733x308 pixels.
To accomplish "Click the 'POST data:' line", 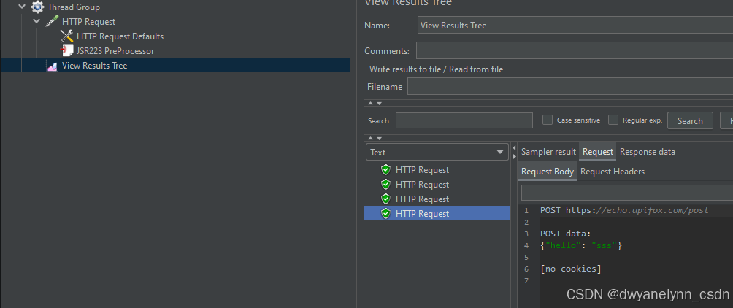I will pyautogui.click(x=566, y=234).
